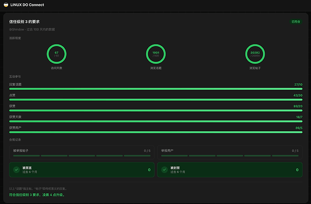Click the footnote explaining 话题 and 帖子
Image resolution: width=311 pixels, height=204 pixels.
[x=38, y=189]
